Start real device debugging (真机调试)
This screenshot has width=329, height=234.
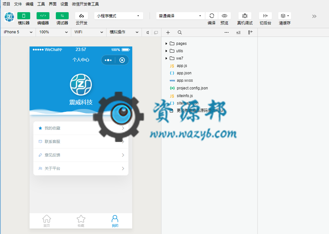[245, 16]
